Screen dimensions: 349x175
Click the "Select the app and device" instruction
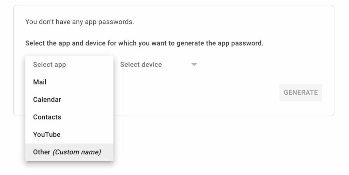144,44
